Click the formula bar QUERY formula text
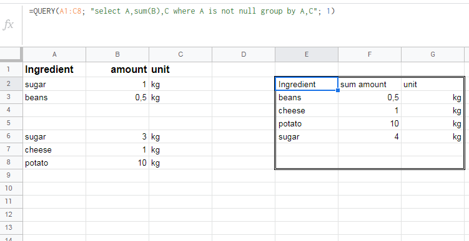This screenshot has width=469, height=241. tap(182, 11)
